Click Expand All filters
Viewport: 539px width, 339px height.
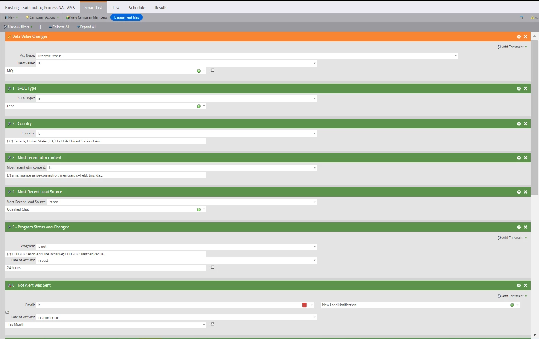point(86,27)
